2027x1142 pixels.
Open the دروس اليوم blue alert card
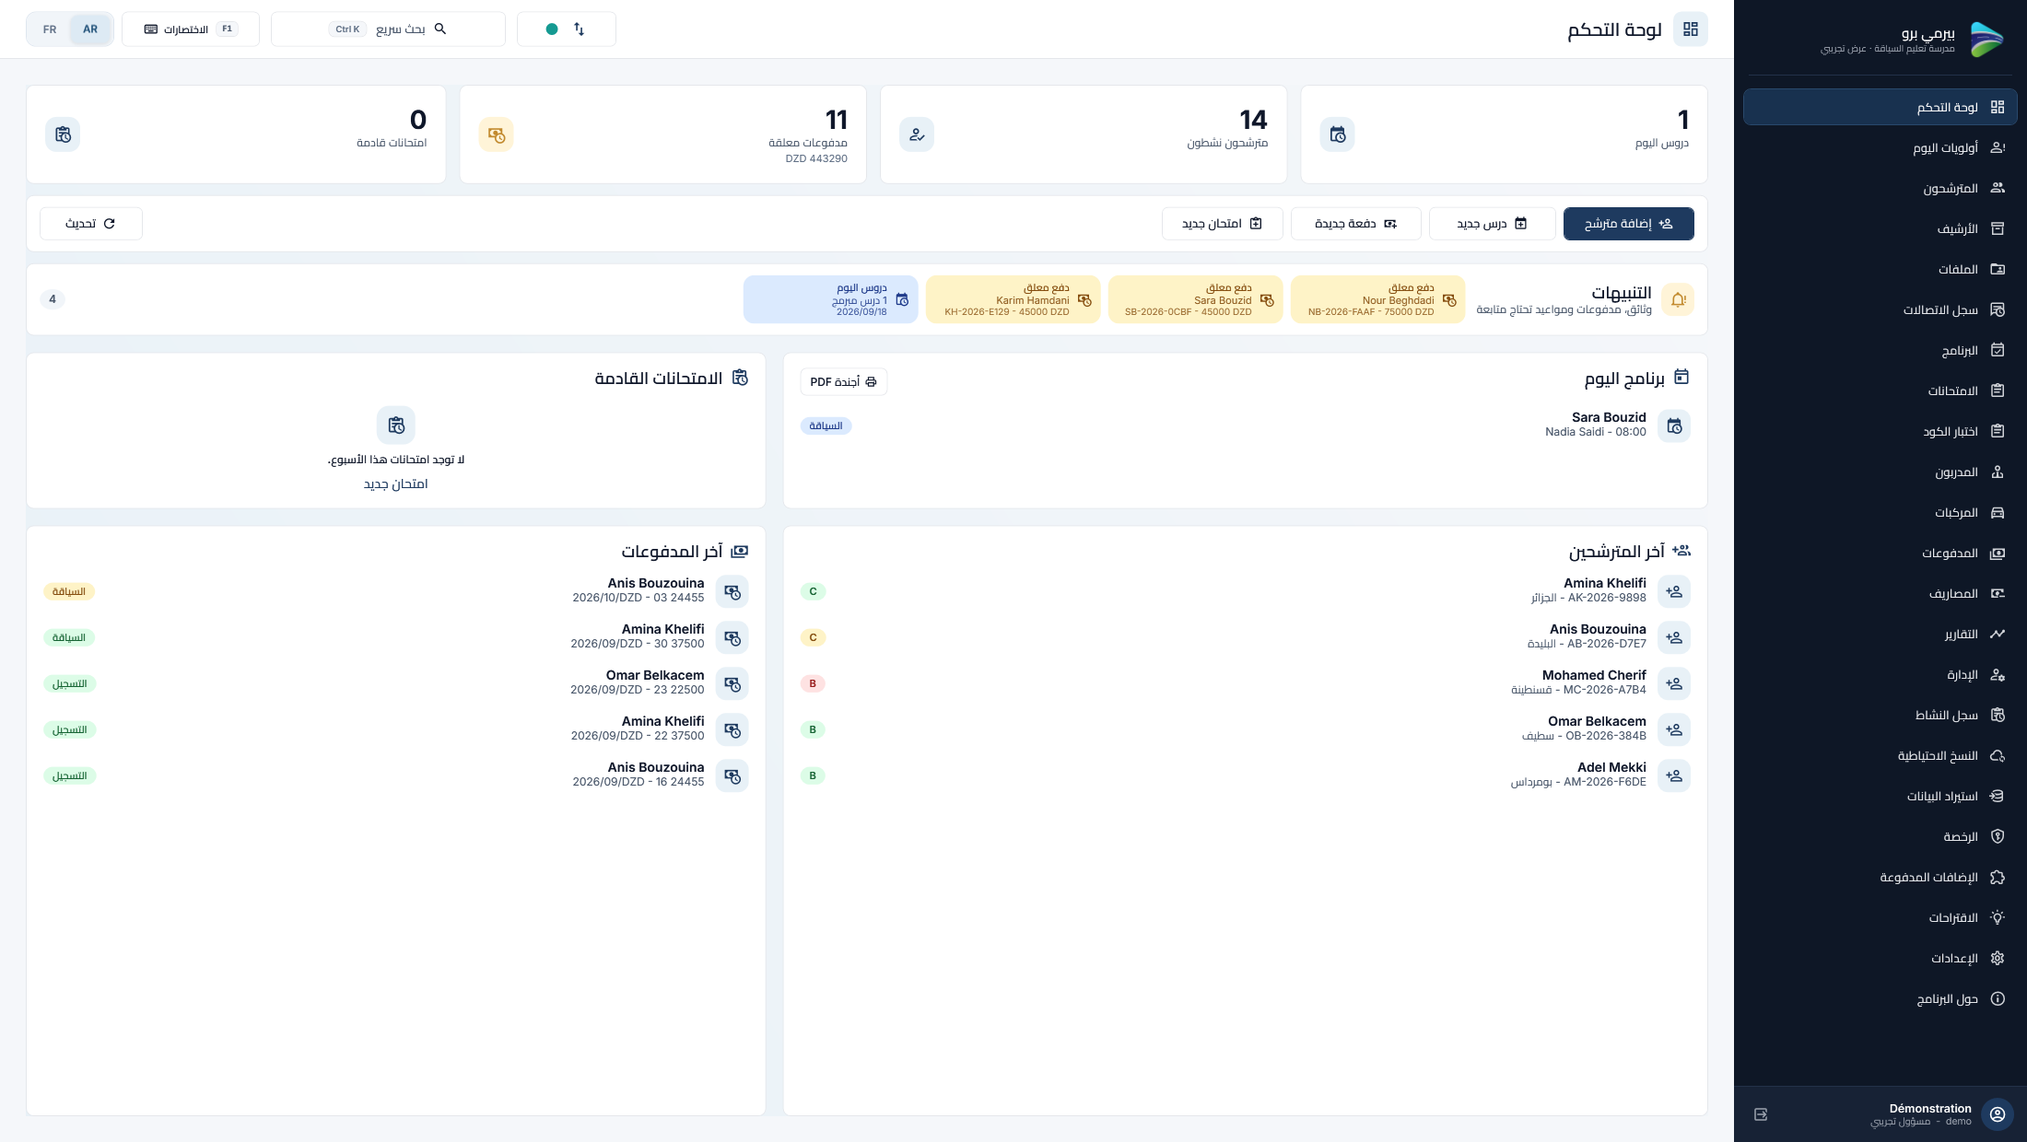click(830, 299)
